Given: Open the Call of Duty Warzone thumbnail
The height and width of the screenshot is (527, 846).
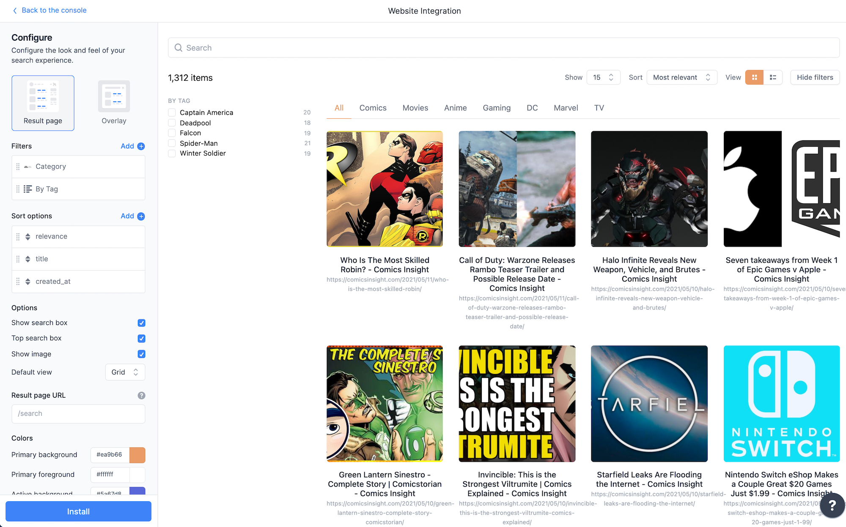Looking at the screenshot, I should pyautogui.click(x=517, y=189).
